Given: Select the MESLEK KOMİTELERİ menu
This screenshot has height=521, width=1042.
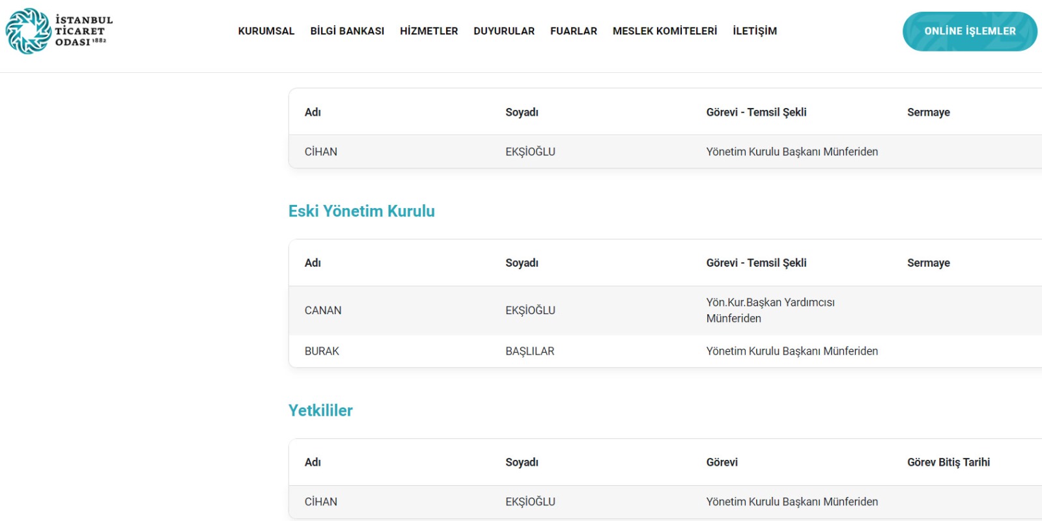Looking at the screenshot, I should tap(664, 31).
